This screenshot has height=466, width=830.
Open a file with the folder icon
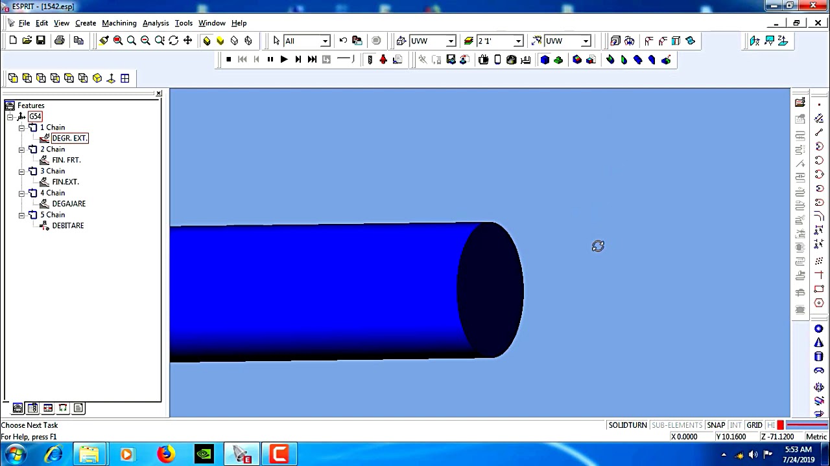tap(27, 41)
